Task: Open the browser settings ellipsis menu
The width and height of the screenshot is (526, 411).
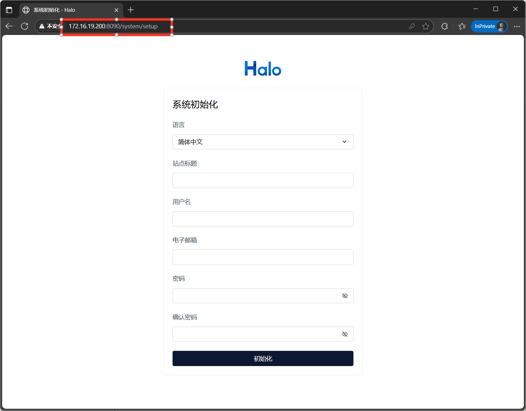Action: (517, 26)
